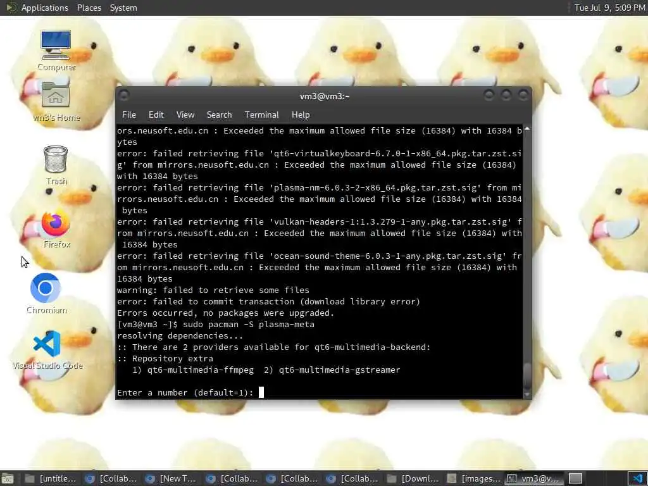This screenshot has width=648, height=486.
Task: Click the text '1) qt6-multimedia-ffmpeg'
Action: click(x=193, y=370)
